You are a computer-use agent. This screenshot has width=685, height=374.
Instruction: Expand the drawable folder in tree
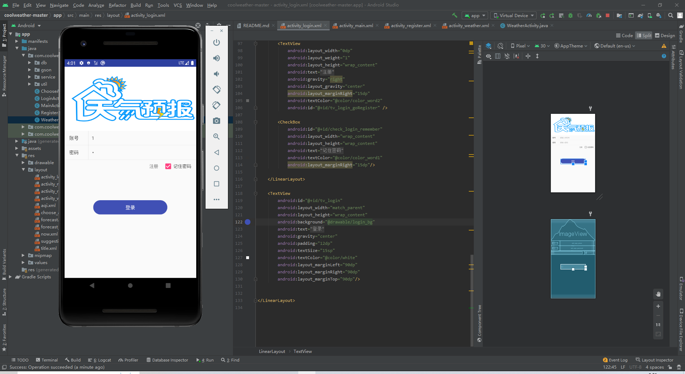[x=23, y=163]
